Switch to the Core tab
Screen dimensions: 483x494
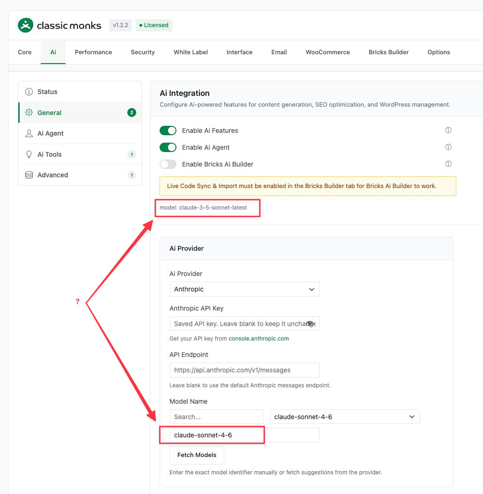click(25, 52)
